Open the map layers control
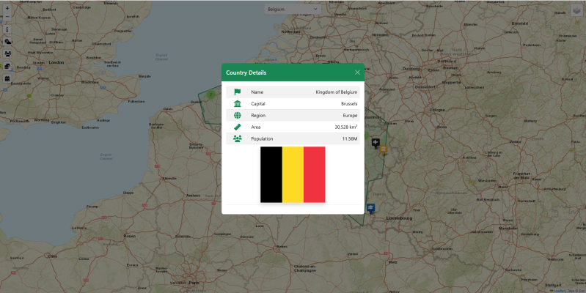 [576, 10]
